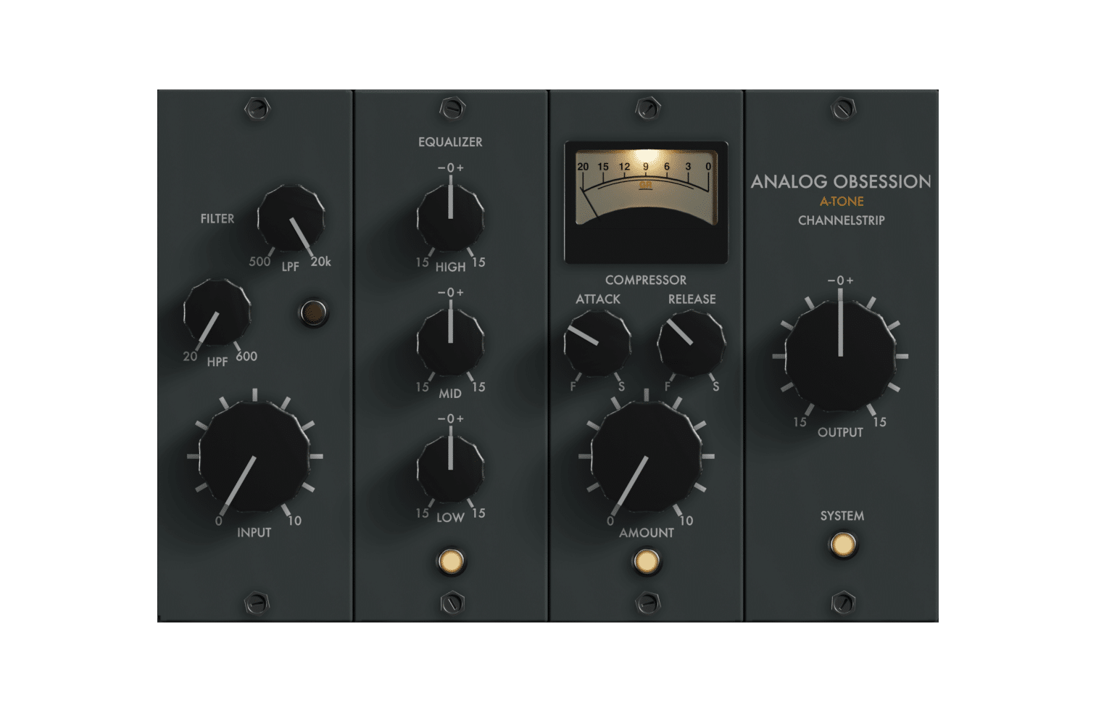The height and width of the screenshot is (712, 1096).
Task: Click the MID equalizer knob
Action: [x=450, y=342]
